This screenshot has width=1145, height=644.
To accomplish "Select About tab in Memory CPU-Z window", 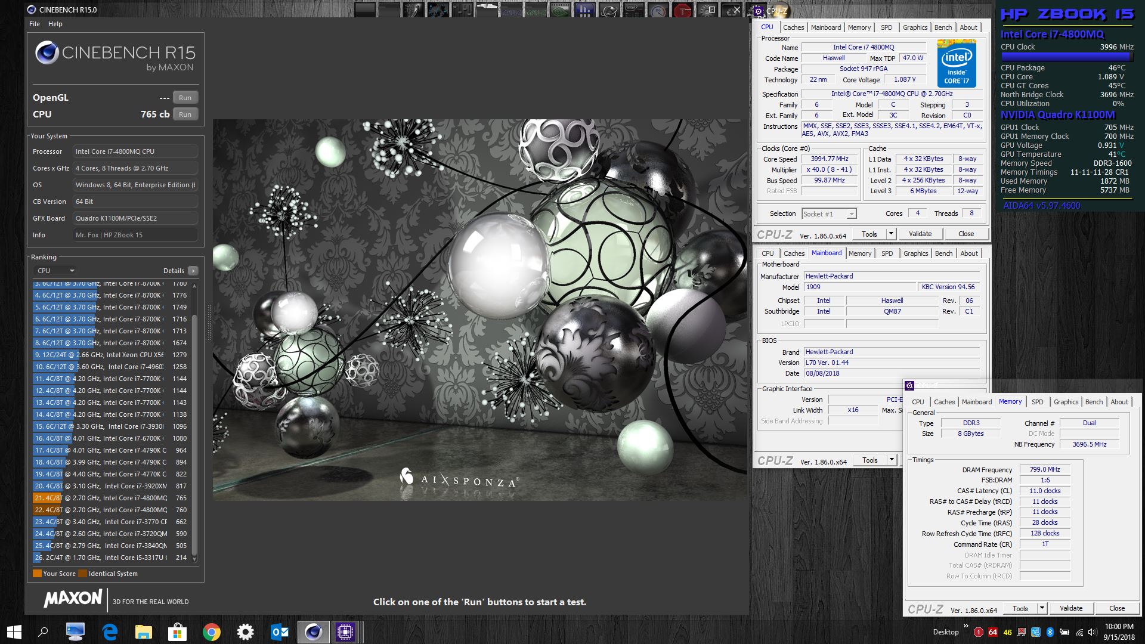I will pyautogui.click(x=1119, y=402).
